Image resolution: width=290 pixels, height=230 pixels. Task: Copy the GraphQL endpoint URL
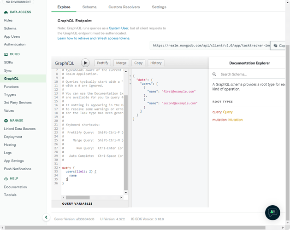tap(278, 46)
